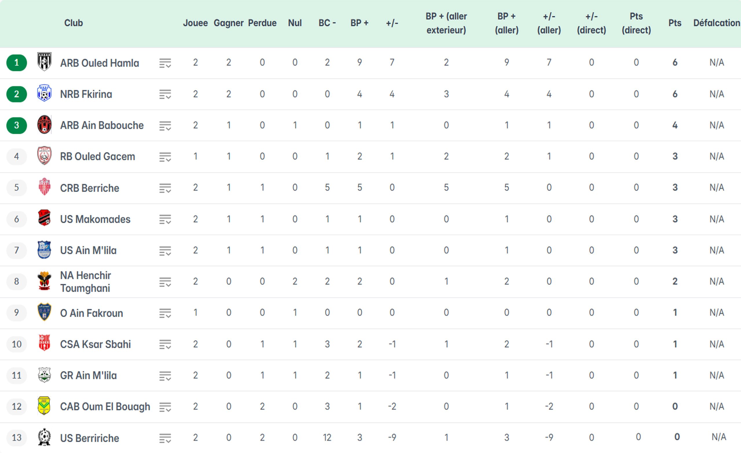741x453 pixels.
Task: Click the US Berririche club logo
Action: point(44,437)
